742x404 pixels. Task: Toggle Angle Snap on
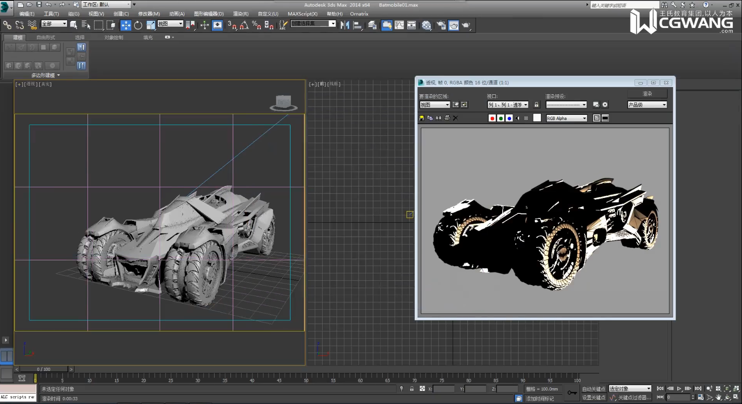244,25
